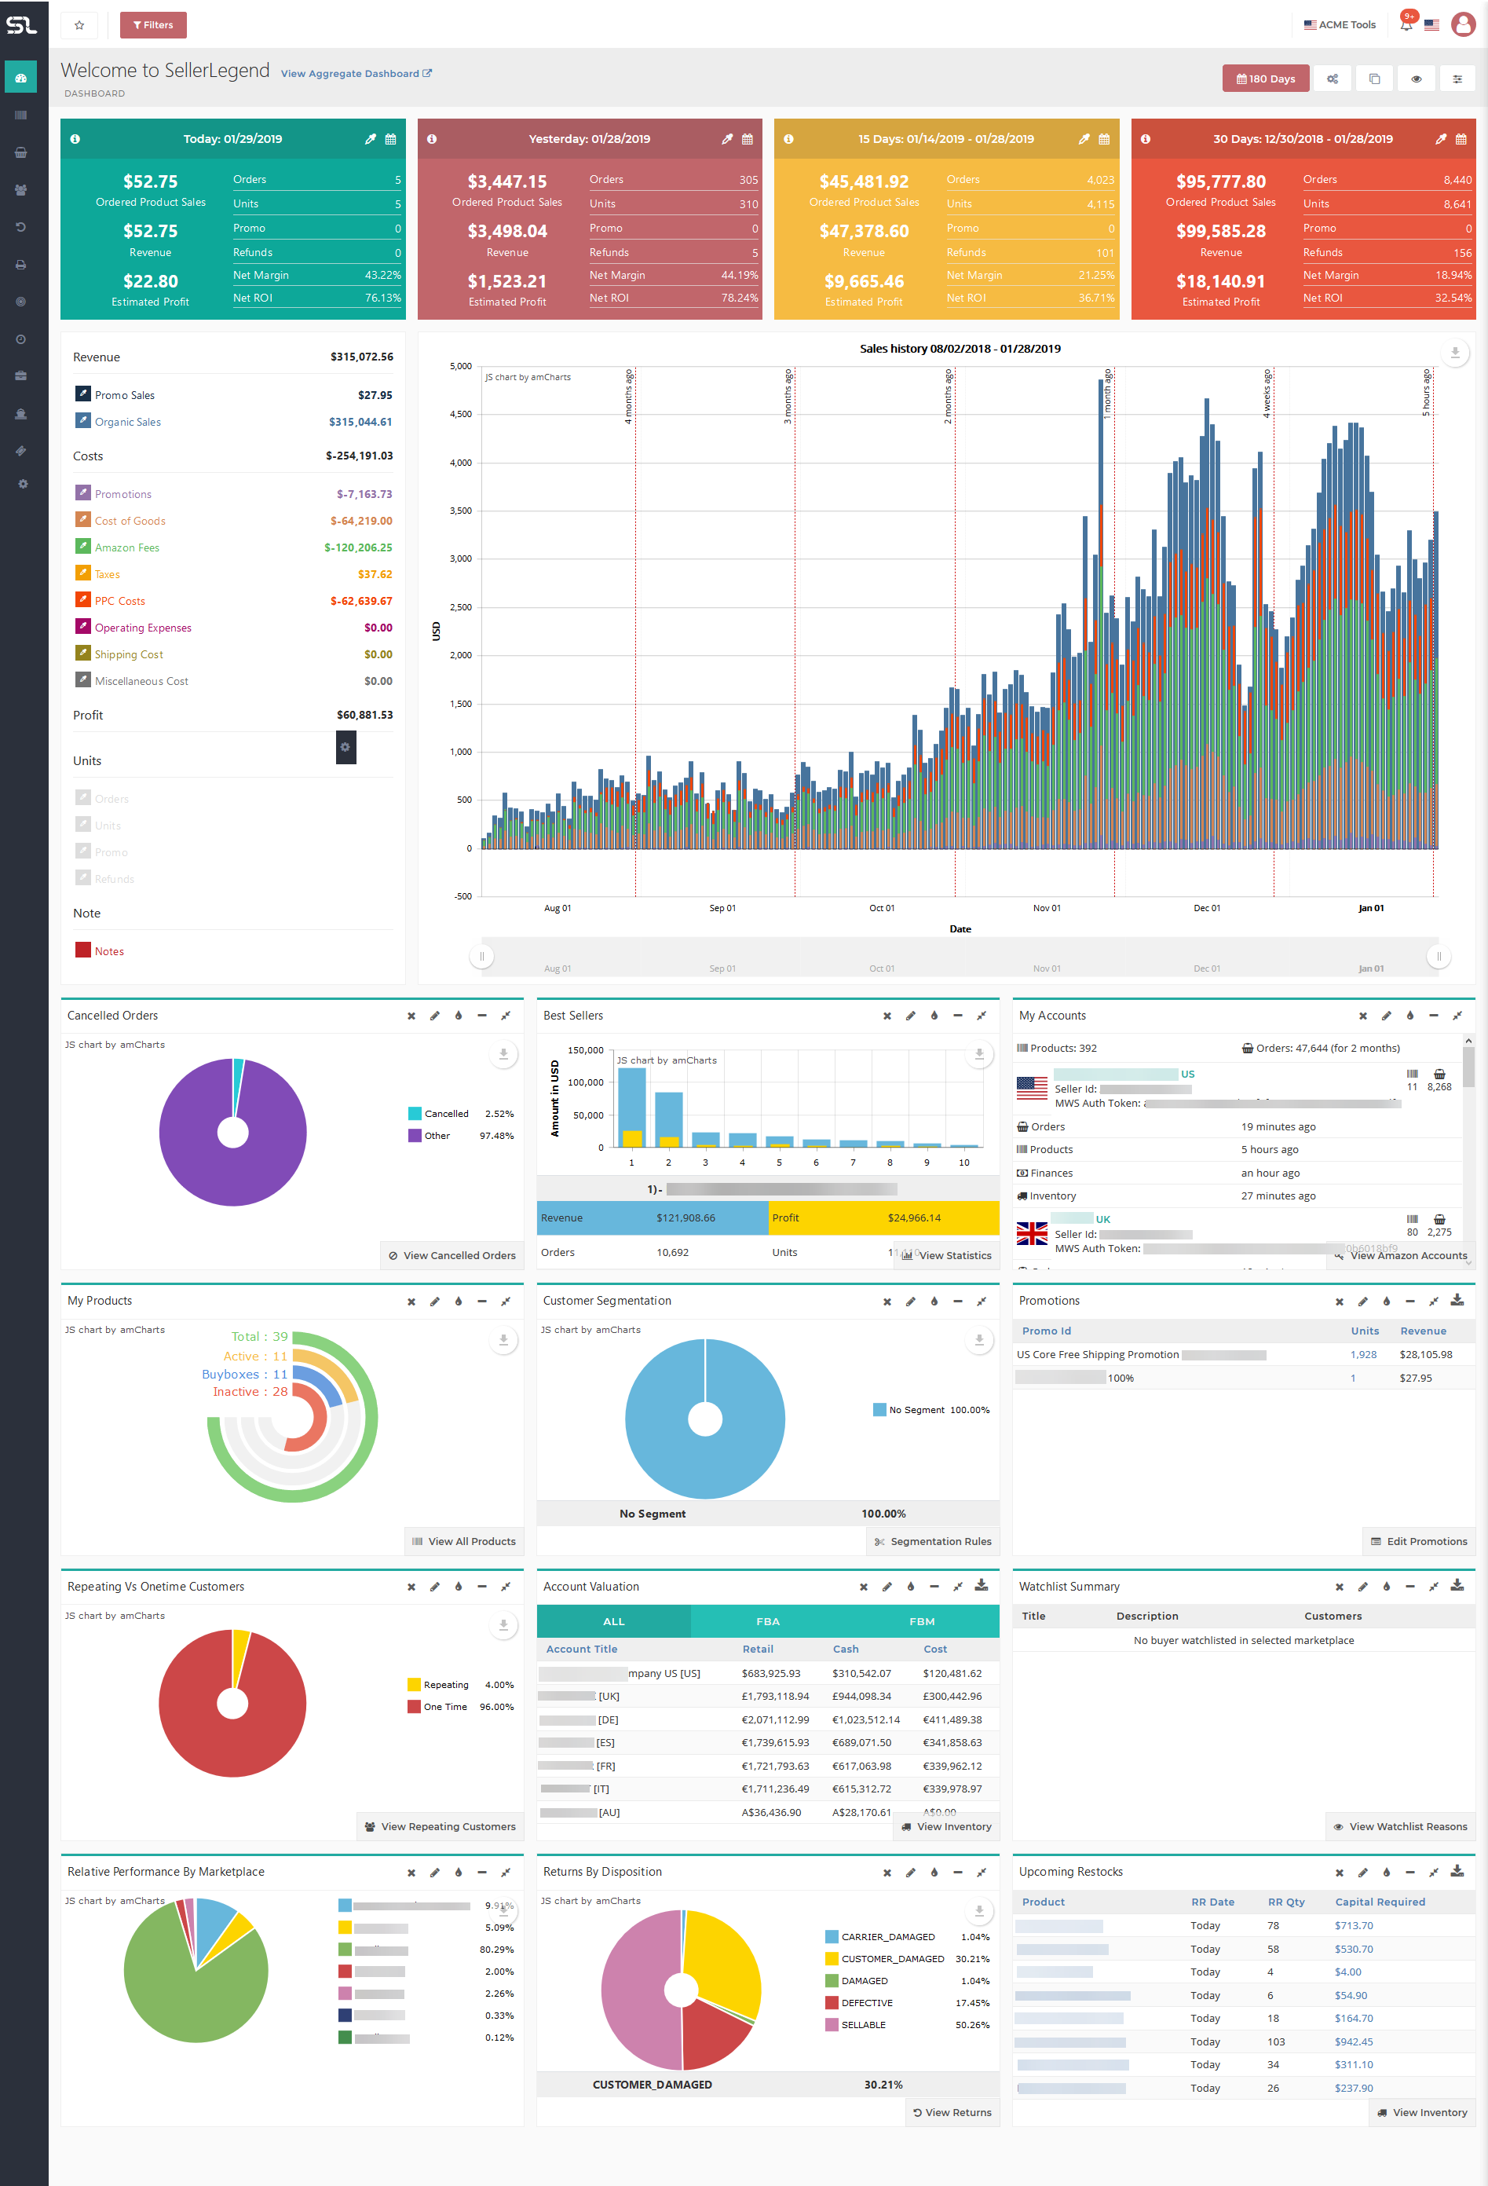This screenshot has width=1488, height=2186.
Task: Click the eye icon in dashboard toolbar
Action: coord(1416,79)
